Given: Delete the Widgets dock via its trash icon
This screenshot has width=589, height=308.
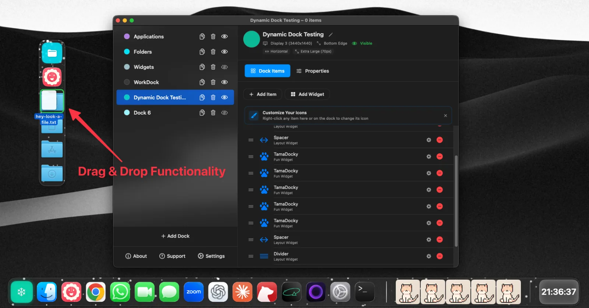Looking at the screenshot, I should [213, 67].
